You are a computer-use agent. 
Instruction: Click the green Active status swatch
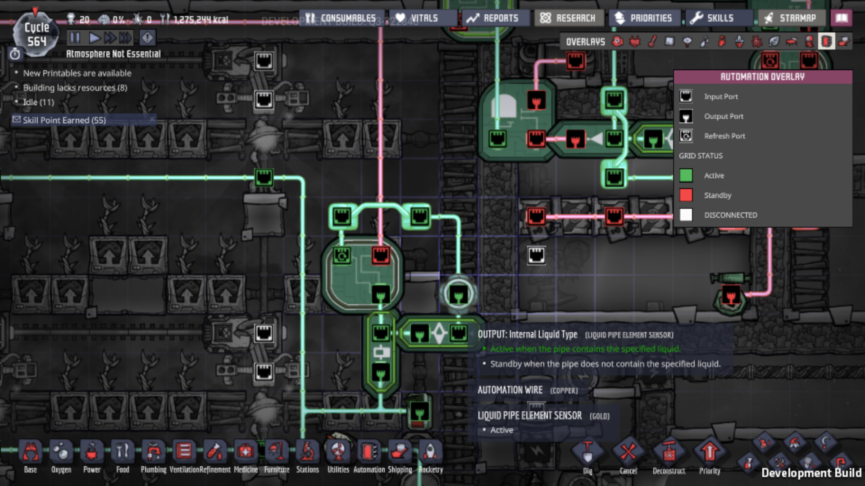686,175
